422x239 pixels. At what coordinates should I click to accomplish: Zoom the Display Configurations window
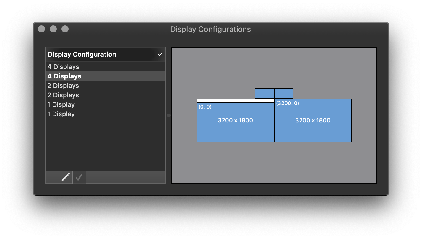point(65,29)
